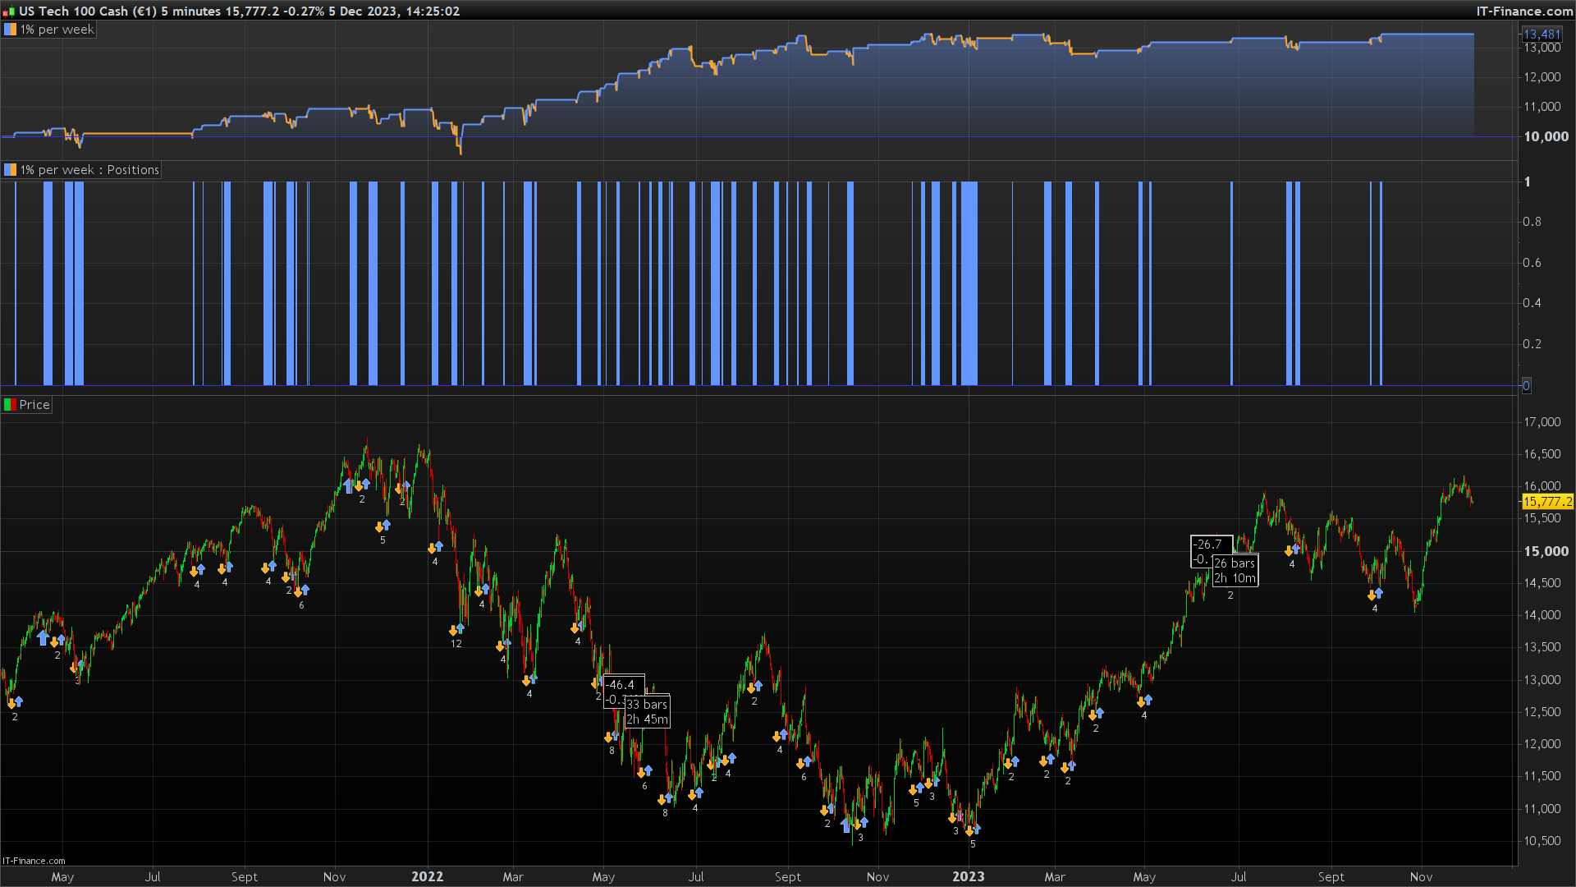Select the '33 bars 2h 45m' trade tooltip
The width and height of the screenshot is (1576, 887).
(x=648, y=712)
